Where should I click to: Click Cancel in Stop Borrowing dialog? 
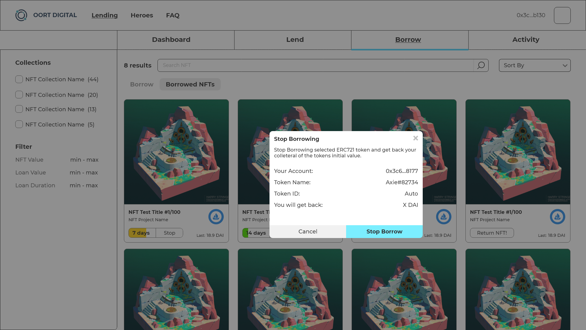click(x=308, y=232)
